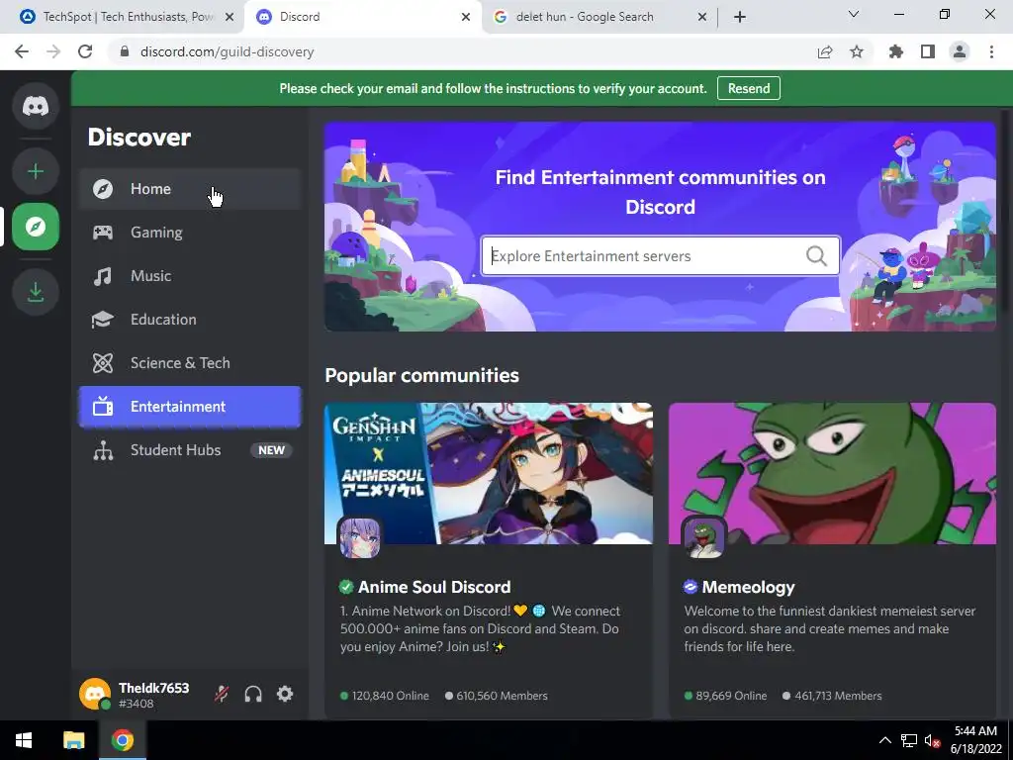Click Chrome icon in the taskbar

coord(122,740)
